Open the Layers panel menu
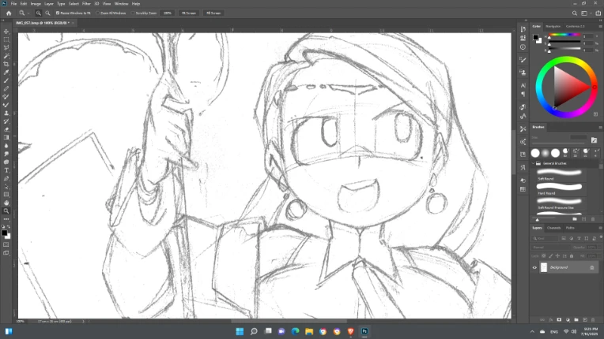Image resolution: width=604 pixels, height=339 pixels. click(600, 228)
